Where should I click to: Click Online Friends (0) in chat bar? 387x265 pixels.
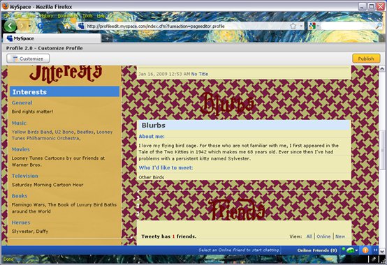coord(317,250)
